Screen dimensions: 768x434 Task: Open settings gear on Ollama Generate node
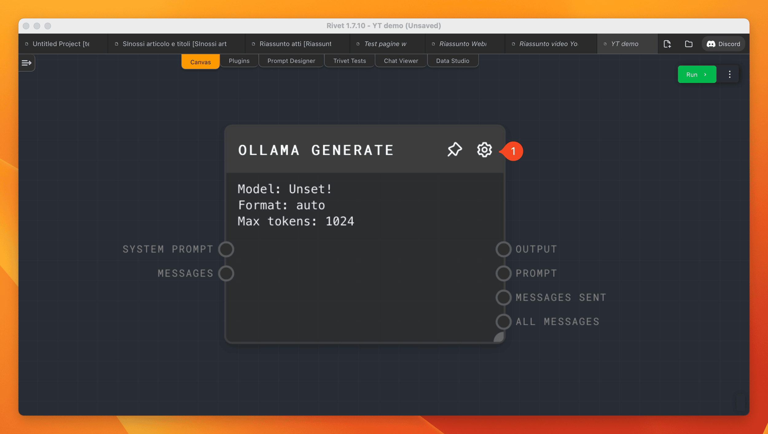pyautogui.click(x=484, y=150)
